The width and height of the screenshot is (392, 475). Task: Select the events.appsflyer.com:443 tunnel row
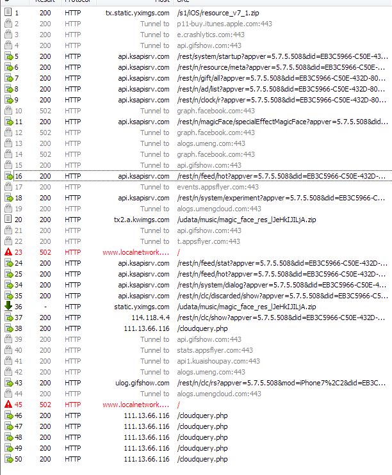[218, 187]
